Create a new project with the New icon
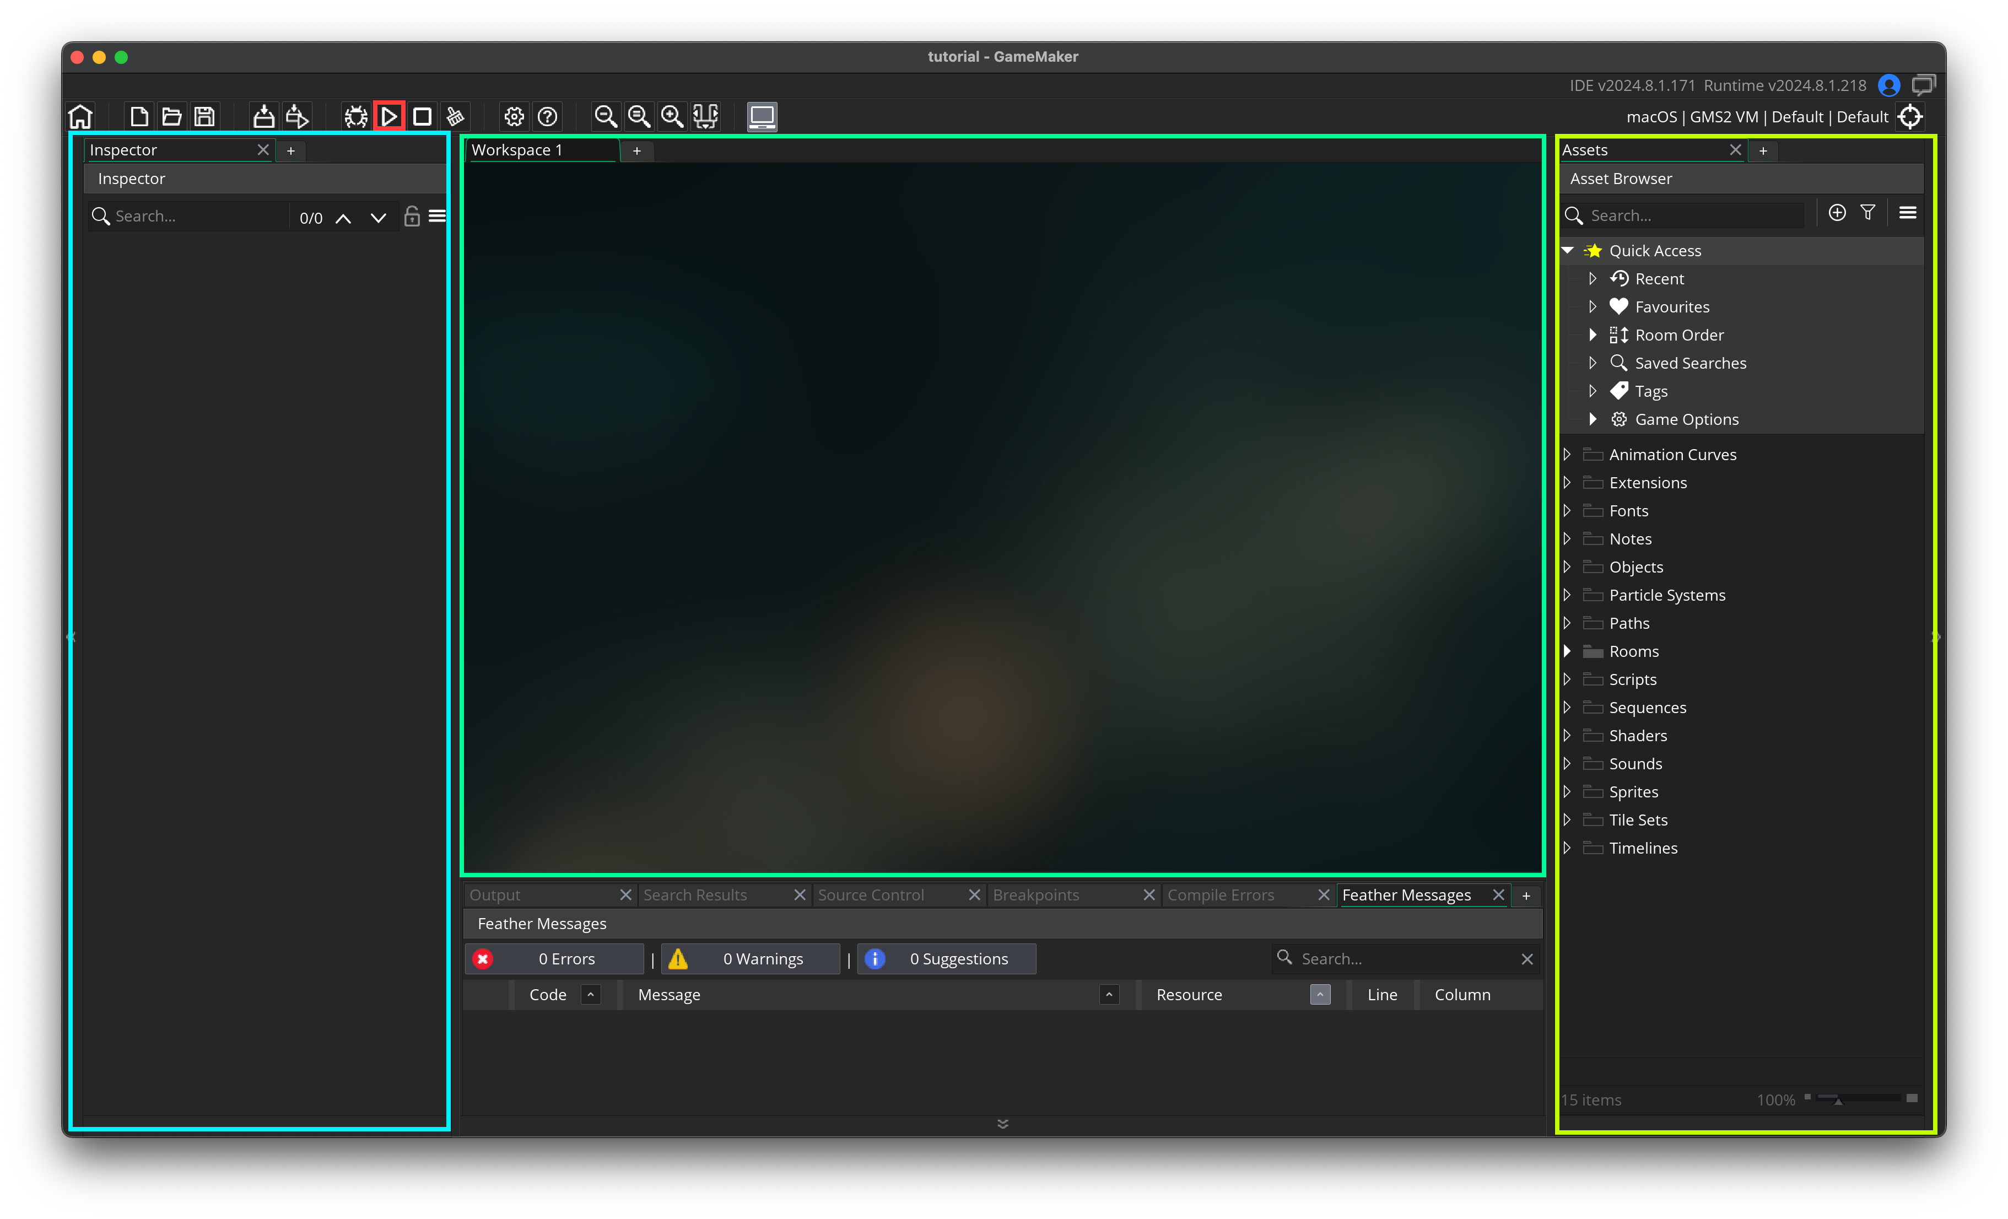 click(139, 116)
